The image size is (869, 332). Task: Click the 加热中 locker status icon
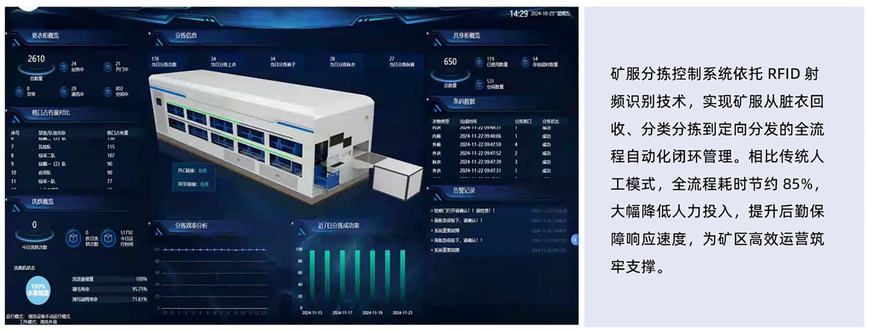[x=64, y=66]
